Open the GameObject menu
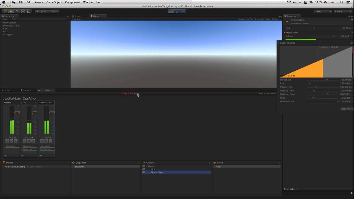The height and width of the screenshot is (199, 354). coord(54,2)
